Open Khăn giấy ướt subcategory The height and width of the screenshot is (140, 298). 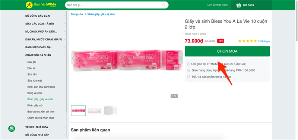point(34,105)
